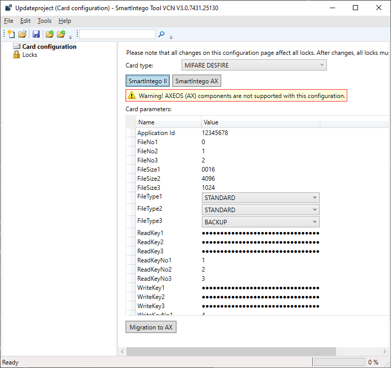Click the Open project folder icon
The width and height of the screenshot is (391, 368).
22,34
